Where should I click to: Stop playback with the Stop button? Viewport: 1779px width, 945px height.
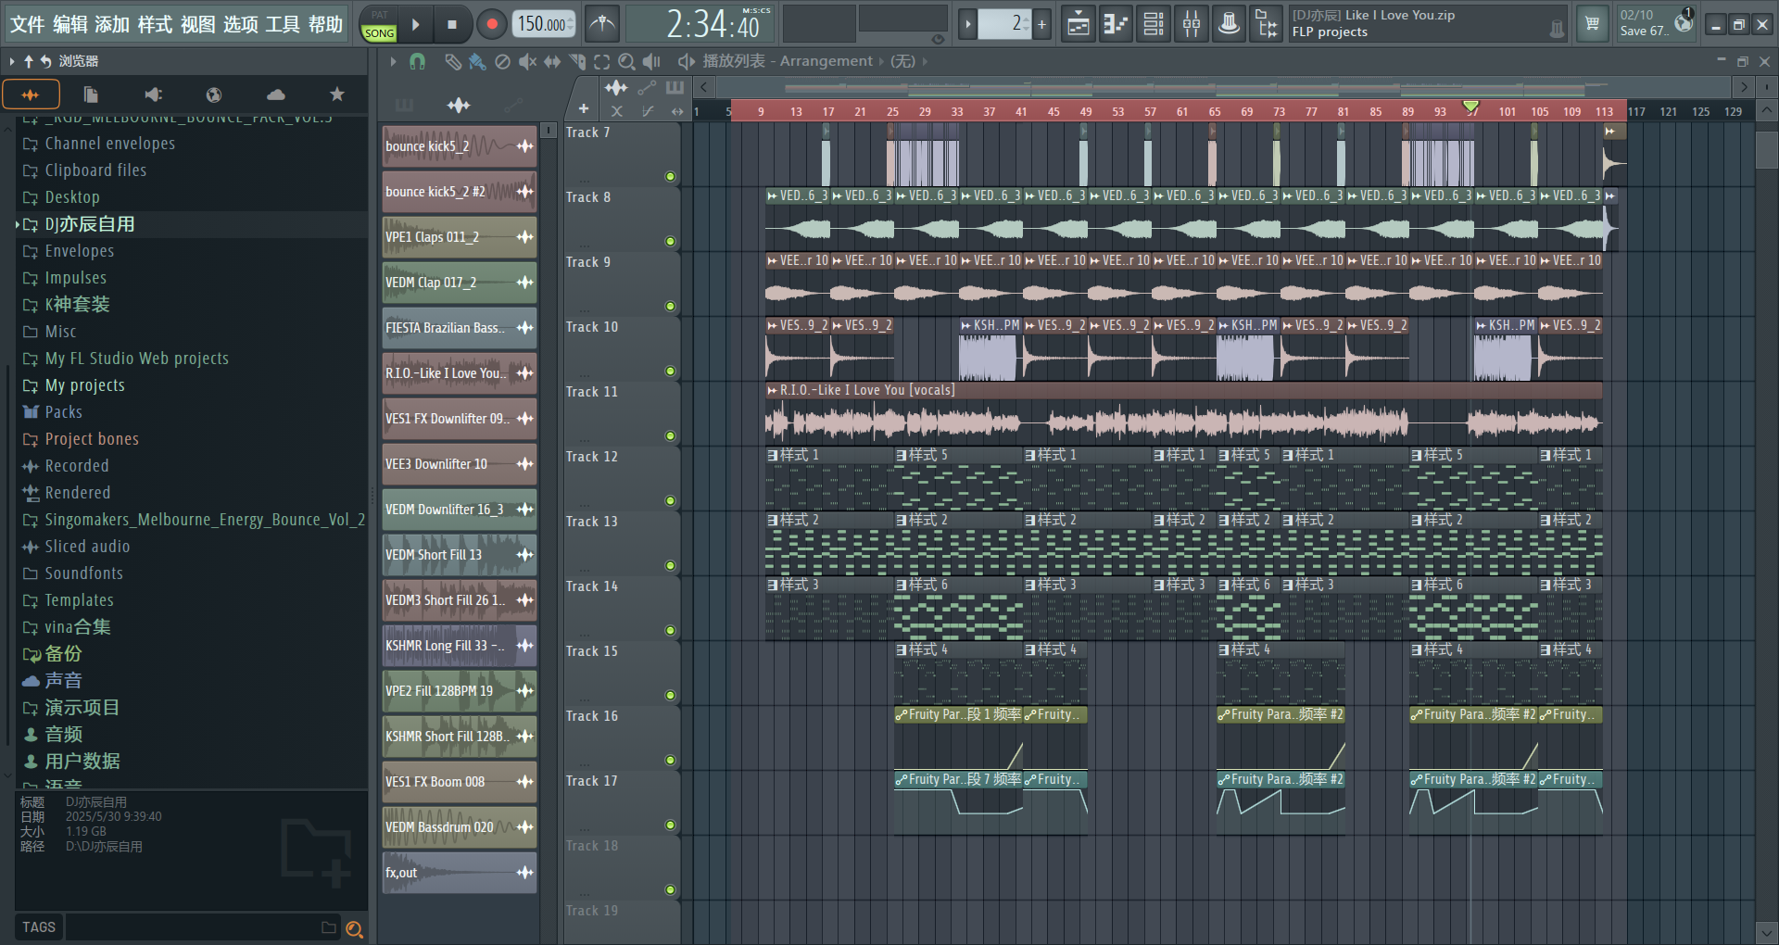click(x=452, y=24)
